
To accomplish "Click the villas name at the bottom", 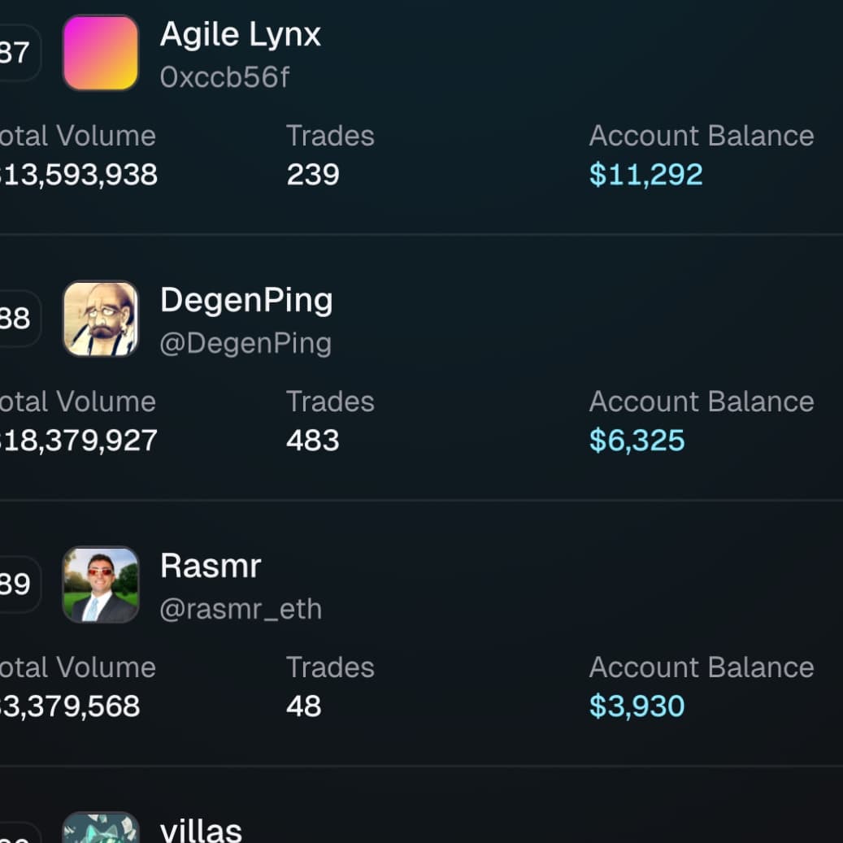I will [x=200, y=830].
